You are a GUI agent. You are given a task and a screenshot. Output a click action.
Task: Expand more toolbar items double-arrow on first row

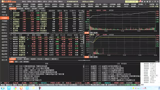145,4
